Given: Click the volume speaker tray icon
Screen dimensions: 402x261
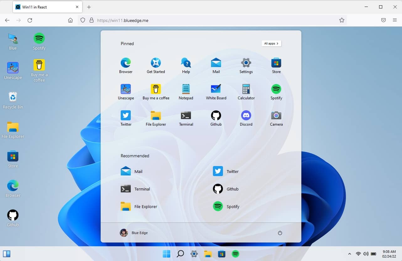Looking at the screenshot, I should tap(366, 254).
